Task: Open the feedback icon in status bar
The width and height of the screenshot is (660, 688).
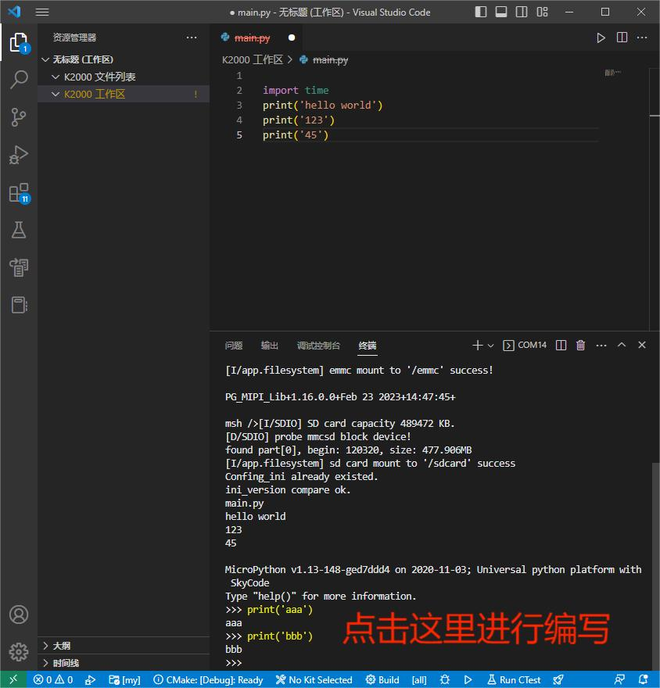Action: tap(619, 679)
